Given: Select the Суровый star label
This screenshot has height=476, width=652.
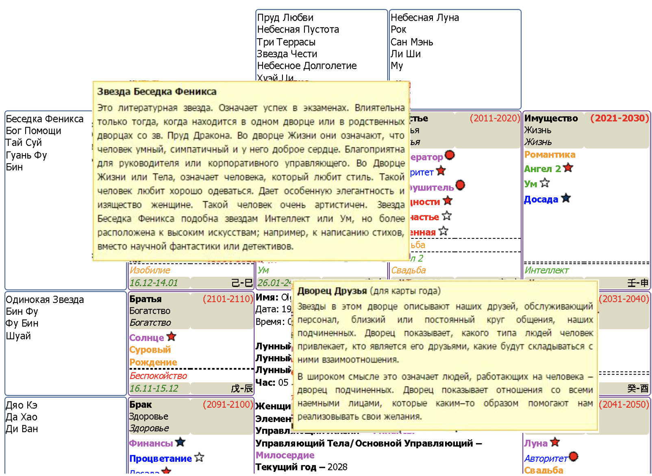Looking at the screenshot, I should click(x=150, y=350).
